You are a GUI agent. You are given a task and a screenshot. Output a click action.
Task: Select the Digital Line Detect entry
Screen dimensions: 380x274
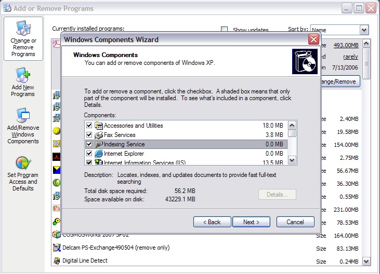point(85,261)
